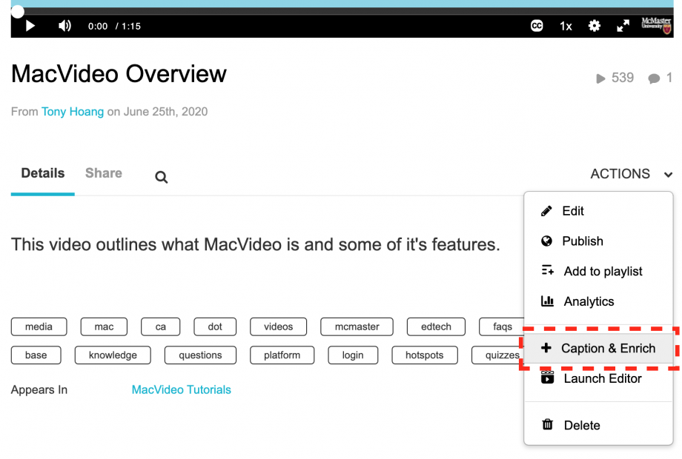Click the "knowledge" tag
Screen dimensions: 682x459
(x=113, y=355)
